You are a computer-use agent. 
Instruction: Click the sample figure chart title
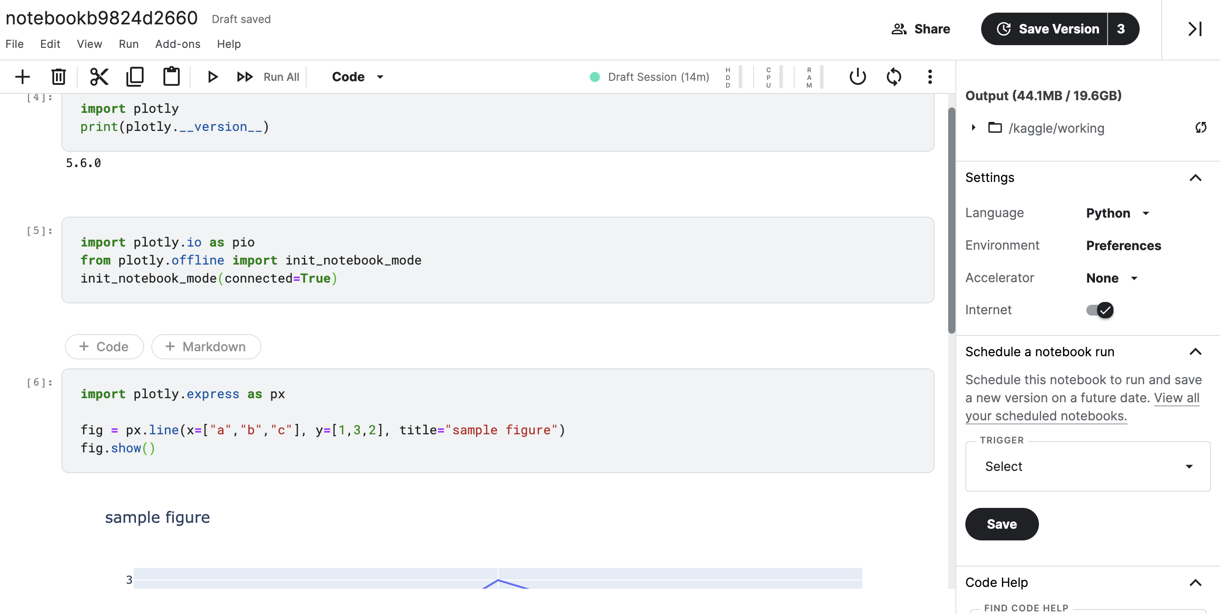coord(157,517)
